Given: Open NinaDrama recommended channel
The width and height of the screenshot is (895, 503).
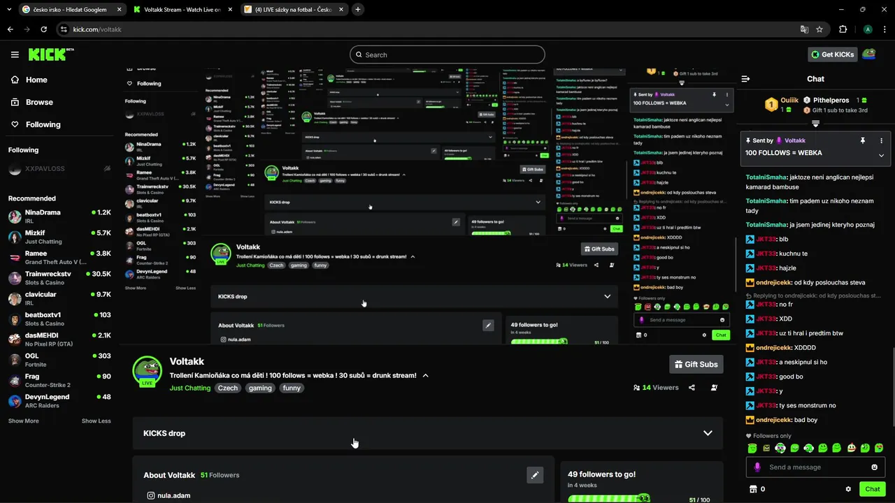Looking at the screenshot, I should tap(59, 217).
